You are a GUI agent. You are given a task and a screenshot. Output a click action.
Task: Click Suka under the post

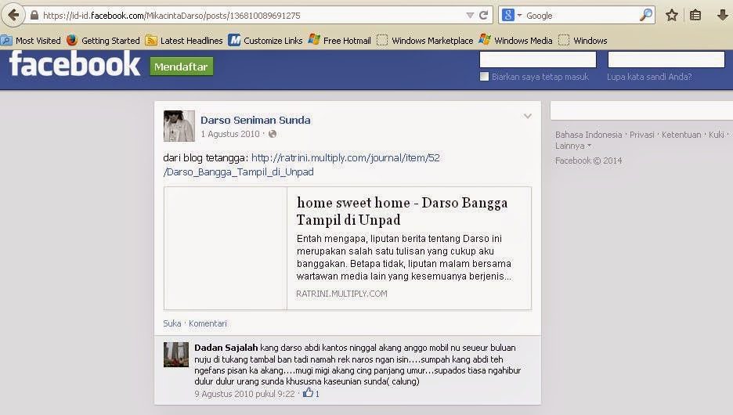coord(172,323)
